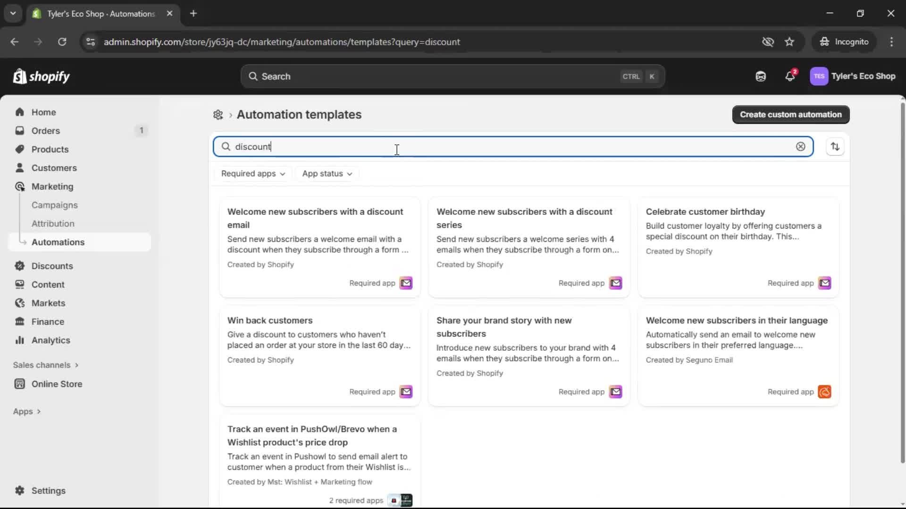This screenshot has height=509, width=906.
Task: Open notifications bell showing 2 alerts
Action: pos(790,76)
